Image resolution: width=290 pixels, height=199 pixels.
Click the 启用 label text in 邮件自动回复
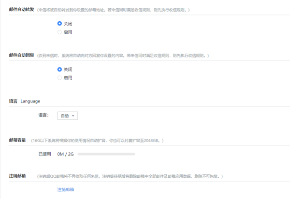click(68, 77)
